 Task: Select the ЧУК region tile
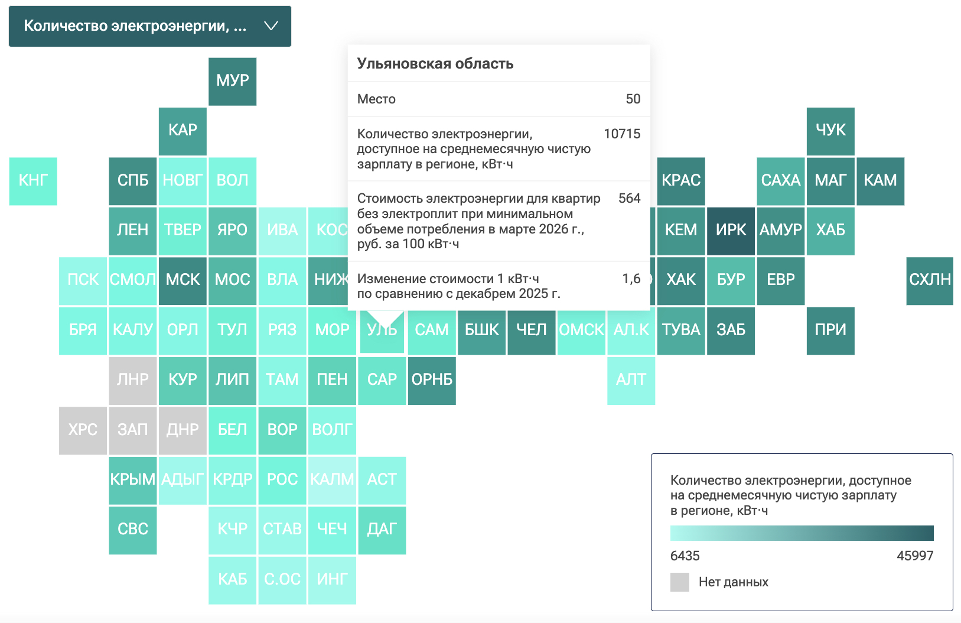830,131
